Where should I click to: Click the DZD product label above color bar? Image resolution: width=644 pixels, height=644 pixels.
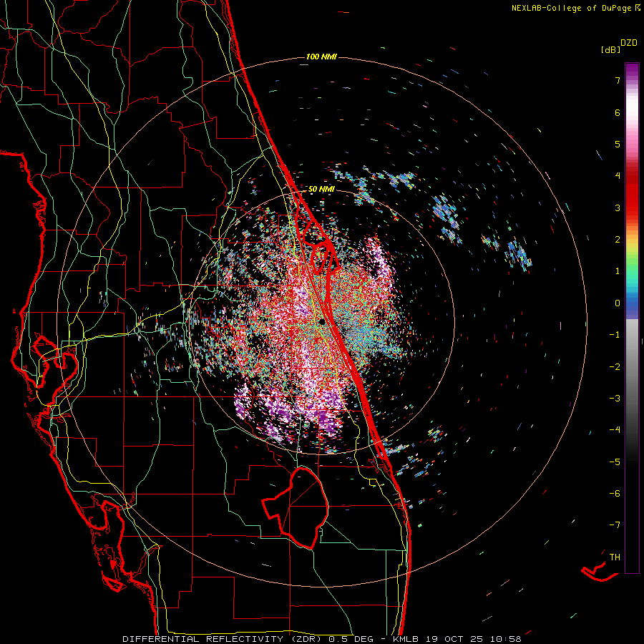629,43
